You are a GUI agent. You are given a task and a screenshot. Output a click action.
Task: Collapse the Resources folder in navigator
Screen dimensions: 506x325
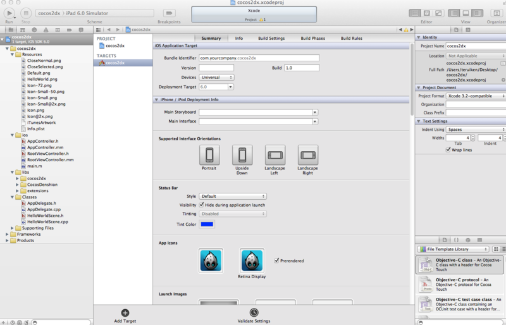(x=12, y=54)
